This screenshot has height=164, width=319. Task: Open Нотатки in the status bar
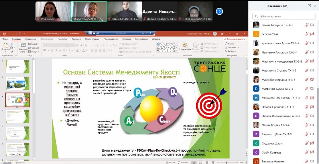[171, 162]
